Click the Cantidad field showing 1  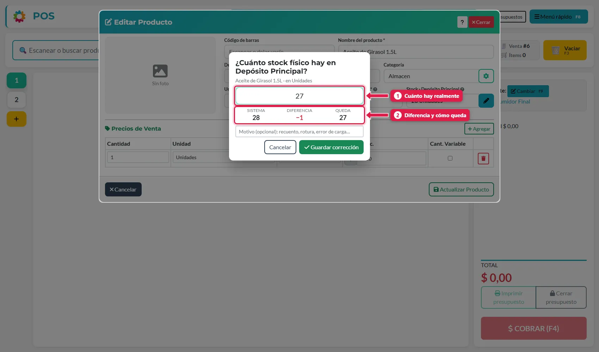(138, 157)
